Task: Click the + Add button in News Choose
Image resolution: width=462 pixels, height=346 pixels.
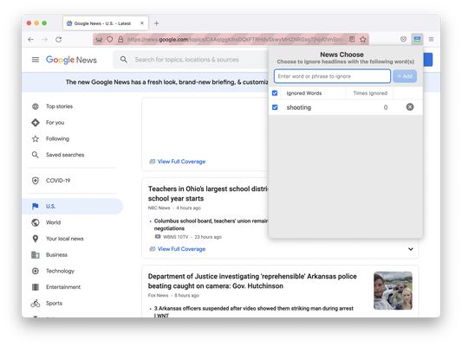Action: tap(405, 76)
